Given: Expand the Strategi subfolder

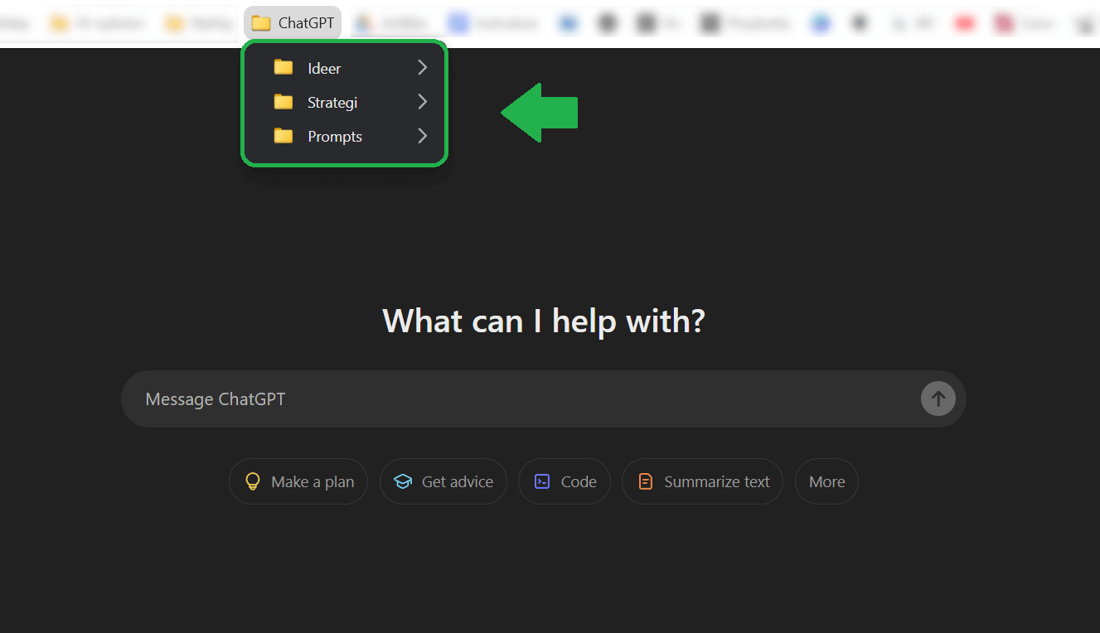Looking at the screenshot, I should [x=344, y=102].
